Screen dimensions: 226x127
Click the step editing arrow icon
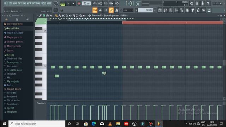[100, 10]
